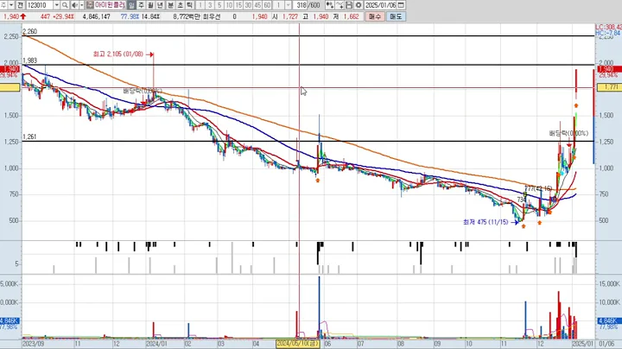Click the low price 1,662 value
The width and height of the screenshot is (622, 349).
point(351,16)
